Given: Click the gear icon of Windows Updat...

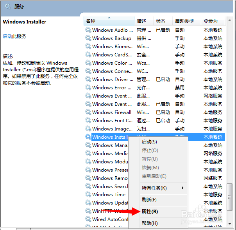Looking at the screenshot, I should pyautogui.click(x=88, y=203).
